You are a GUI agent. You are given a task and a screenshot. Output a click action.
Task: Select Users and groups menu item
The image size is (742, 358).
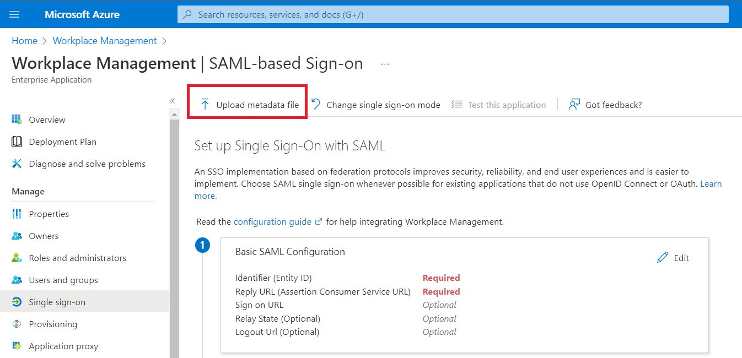pyautogui.click(x=63, y=280)
